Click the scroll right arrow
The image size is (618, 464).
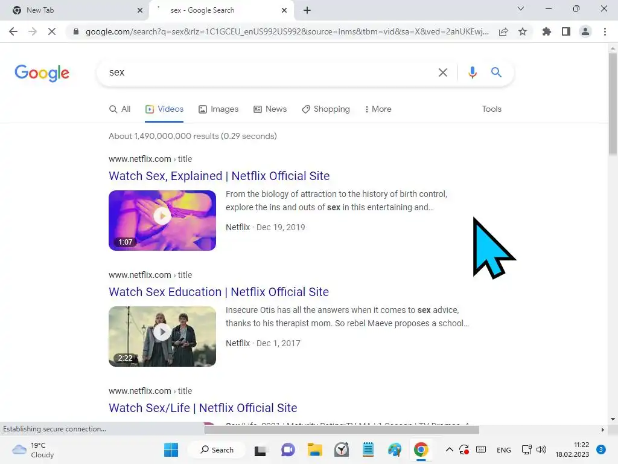(603, 430)
